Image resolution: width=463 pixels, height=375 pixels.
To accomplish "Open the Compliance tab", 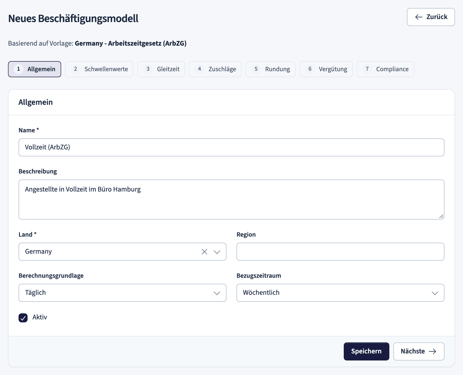I will pyautogui.click(x=385, y=69).
